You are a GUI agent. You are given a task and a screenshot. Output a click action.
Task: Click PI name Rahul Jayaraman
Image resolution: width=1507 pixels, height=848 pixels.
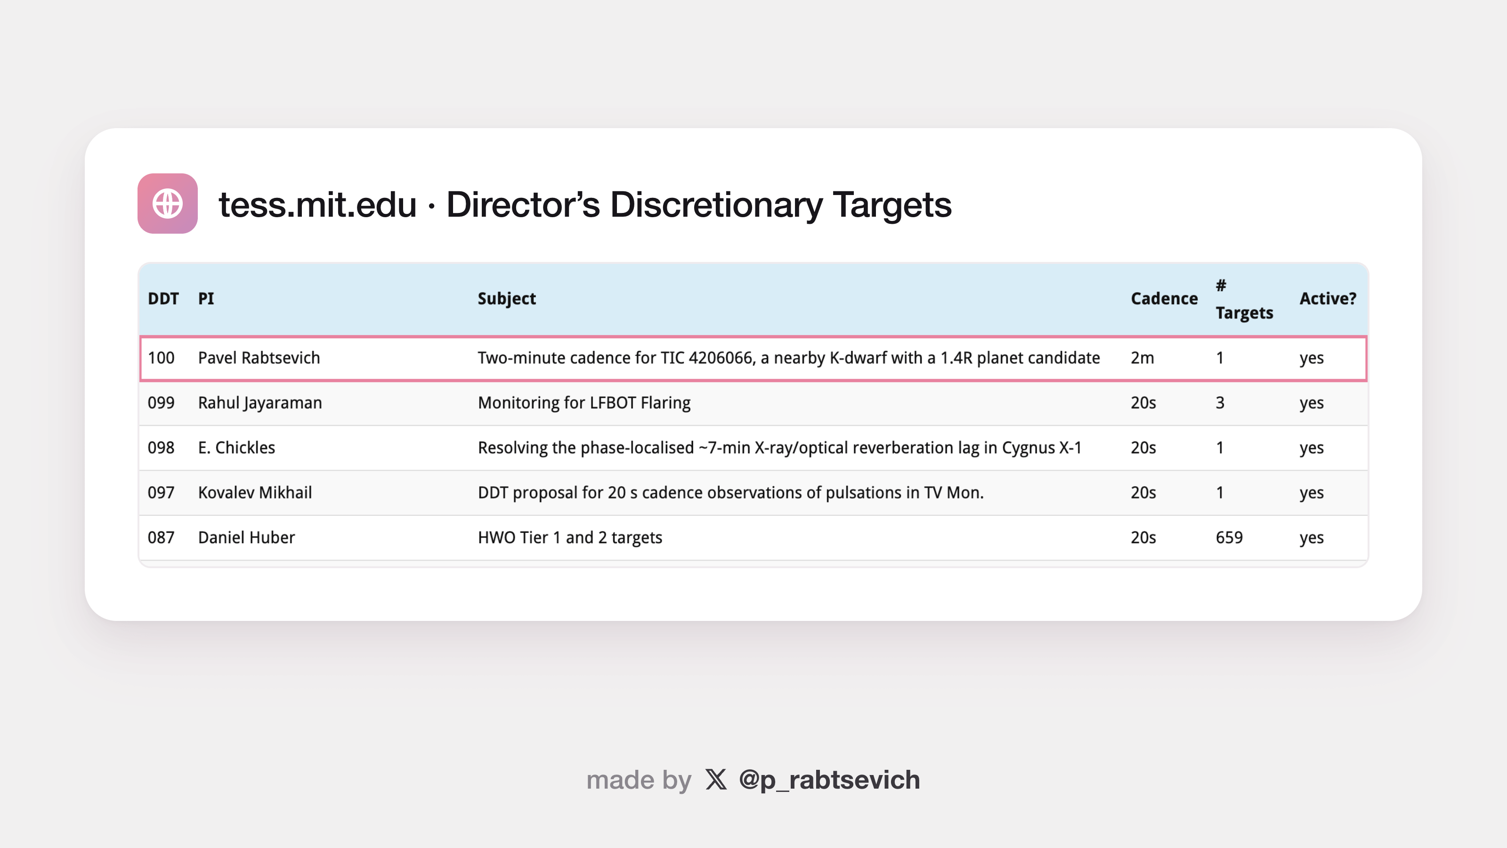pyautogui.click(x=260, y=403)
